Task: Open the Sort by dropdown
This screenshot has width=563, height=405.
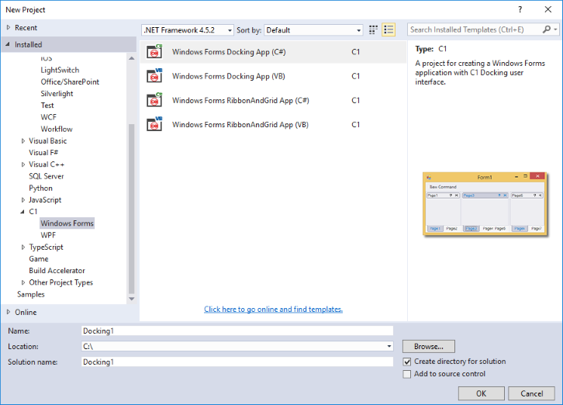Action: (313, 29)
